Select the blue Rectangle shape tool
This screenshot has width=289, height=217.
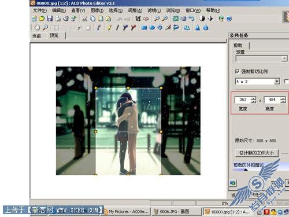click(144, 28)
